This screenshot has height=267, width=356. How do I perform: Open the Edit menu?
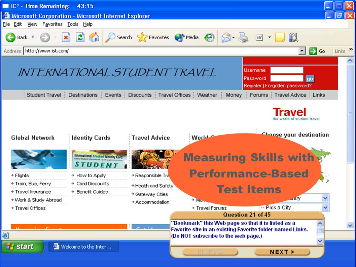(17, 24)
